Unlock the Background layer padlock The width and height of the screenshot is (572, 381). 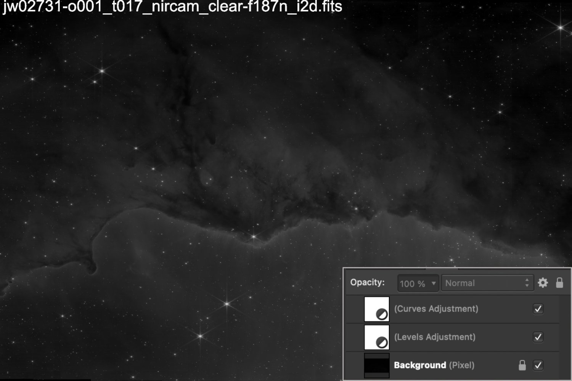[522, 365]
